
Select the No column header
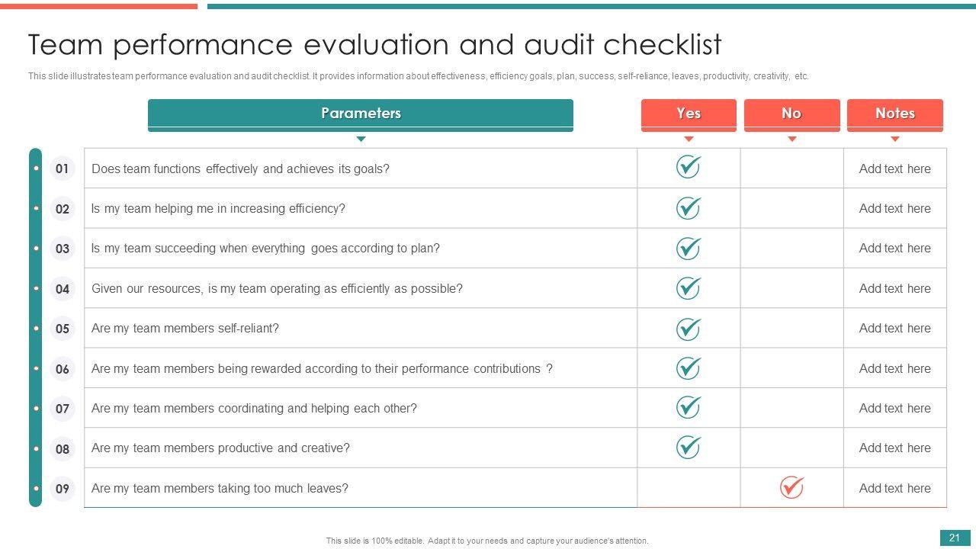(791, 114)
